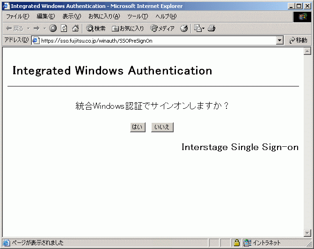Screen dimensions: 314x249
Task: Show browsing History icon
Action: [184, 28]
